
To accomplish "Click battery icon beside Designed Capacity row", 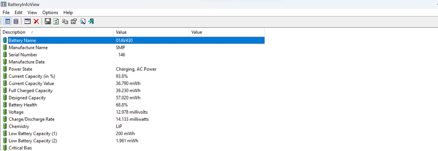I will point(5,98).
